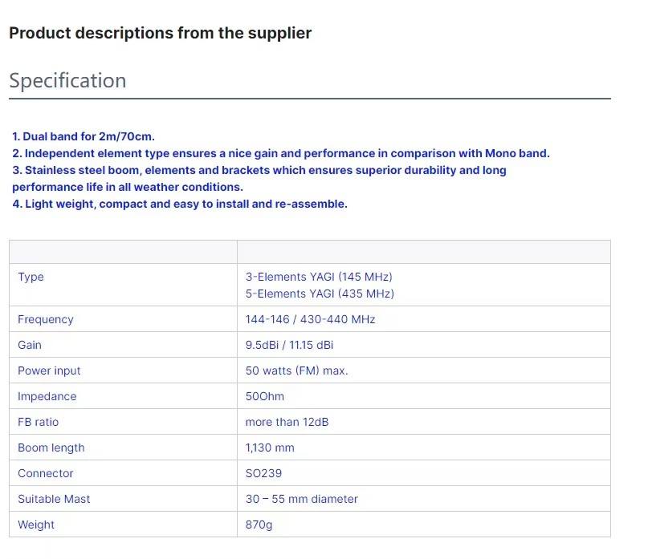This screenshot has width=648, height=559.
Task: Click the 'Frequency' row label
Action: tap(46, 319)
